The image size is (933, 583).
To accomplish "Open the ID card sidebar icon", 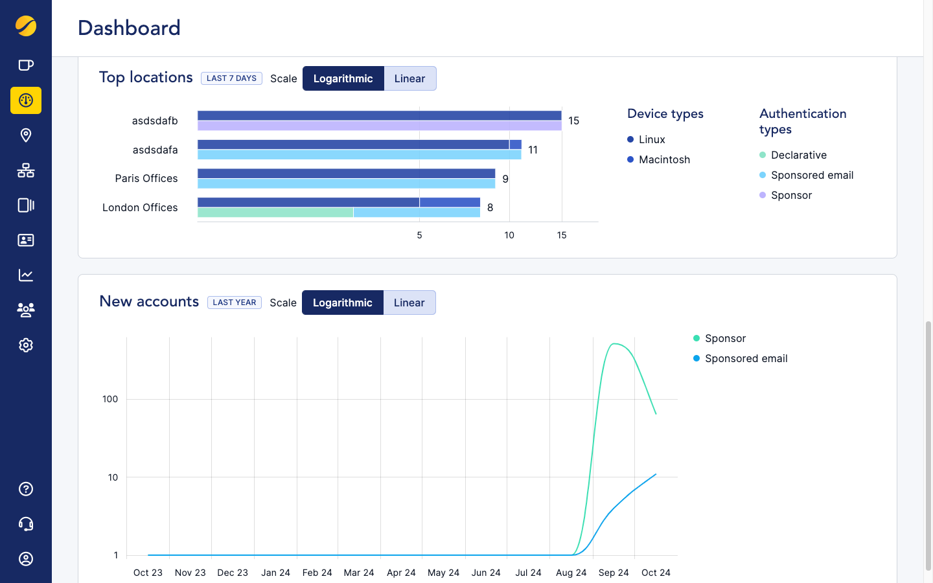I will 26,240.
